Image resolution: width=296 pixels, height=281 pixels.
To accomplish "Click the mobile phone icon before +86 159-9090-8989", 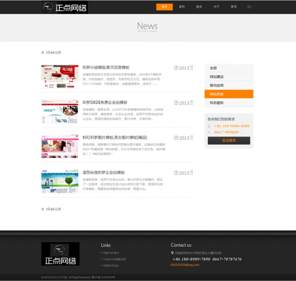I will point(209,126).
